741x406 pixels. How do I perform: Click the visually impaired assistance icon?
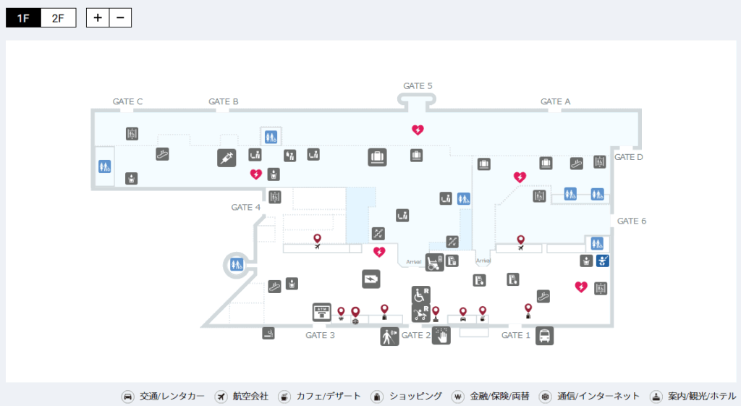(389, 337)
